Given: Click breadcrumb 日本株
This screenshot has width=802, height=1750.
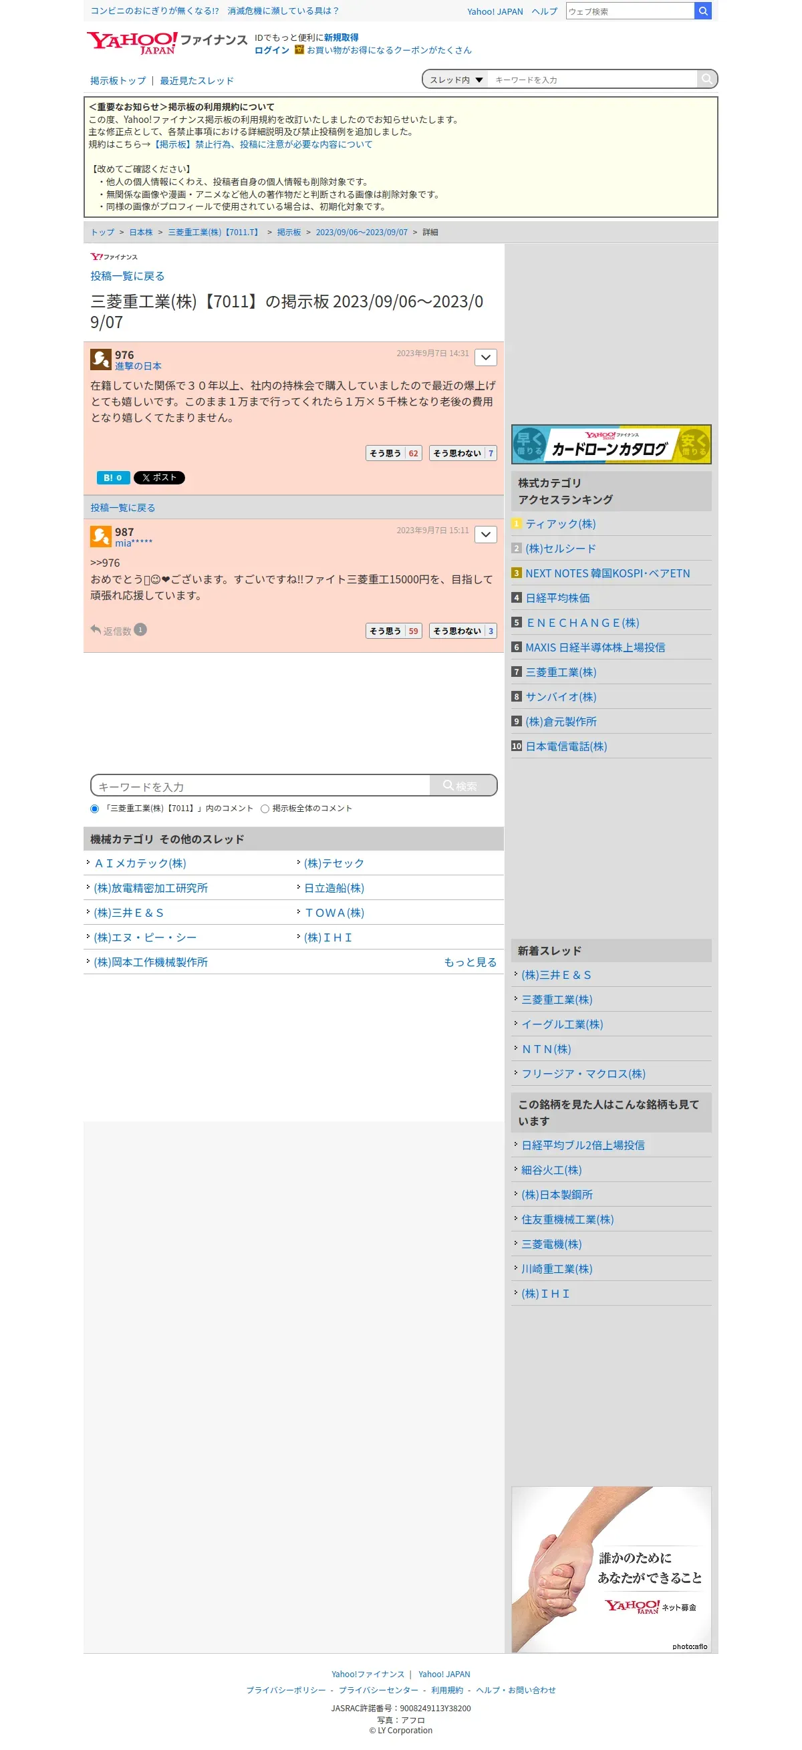Looking at the screenshot, I should [x=142, y=233].
